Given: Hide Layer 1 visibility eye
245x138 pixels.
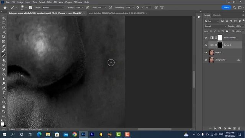Looking at the screenshot, I should [x=206, y=53].
